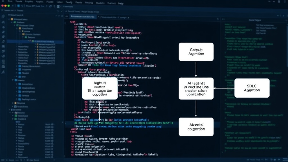
Task: Select the highlighted file in the explorer tree
Action: (x=35, y=42)
